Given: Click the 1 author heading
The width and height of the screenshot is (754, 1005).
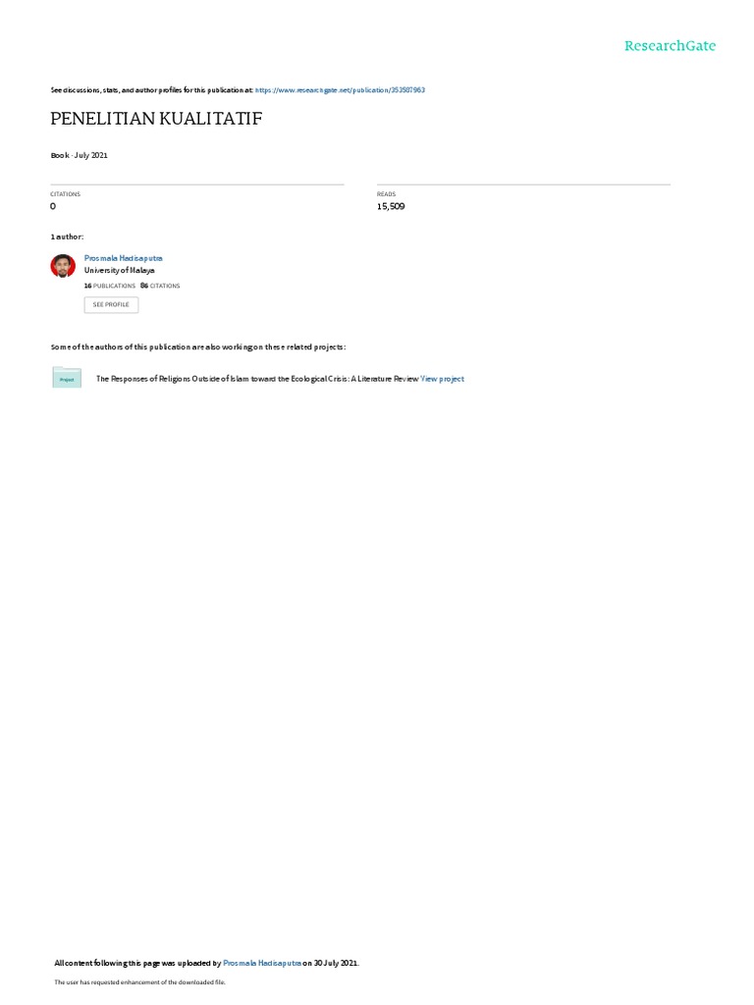Looking at the screenshot, I should [x=67, y=237].
